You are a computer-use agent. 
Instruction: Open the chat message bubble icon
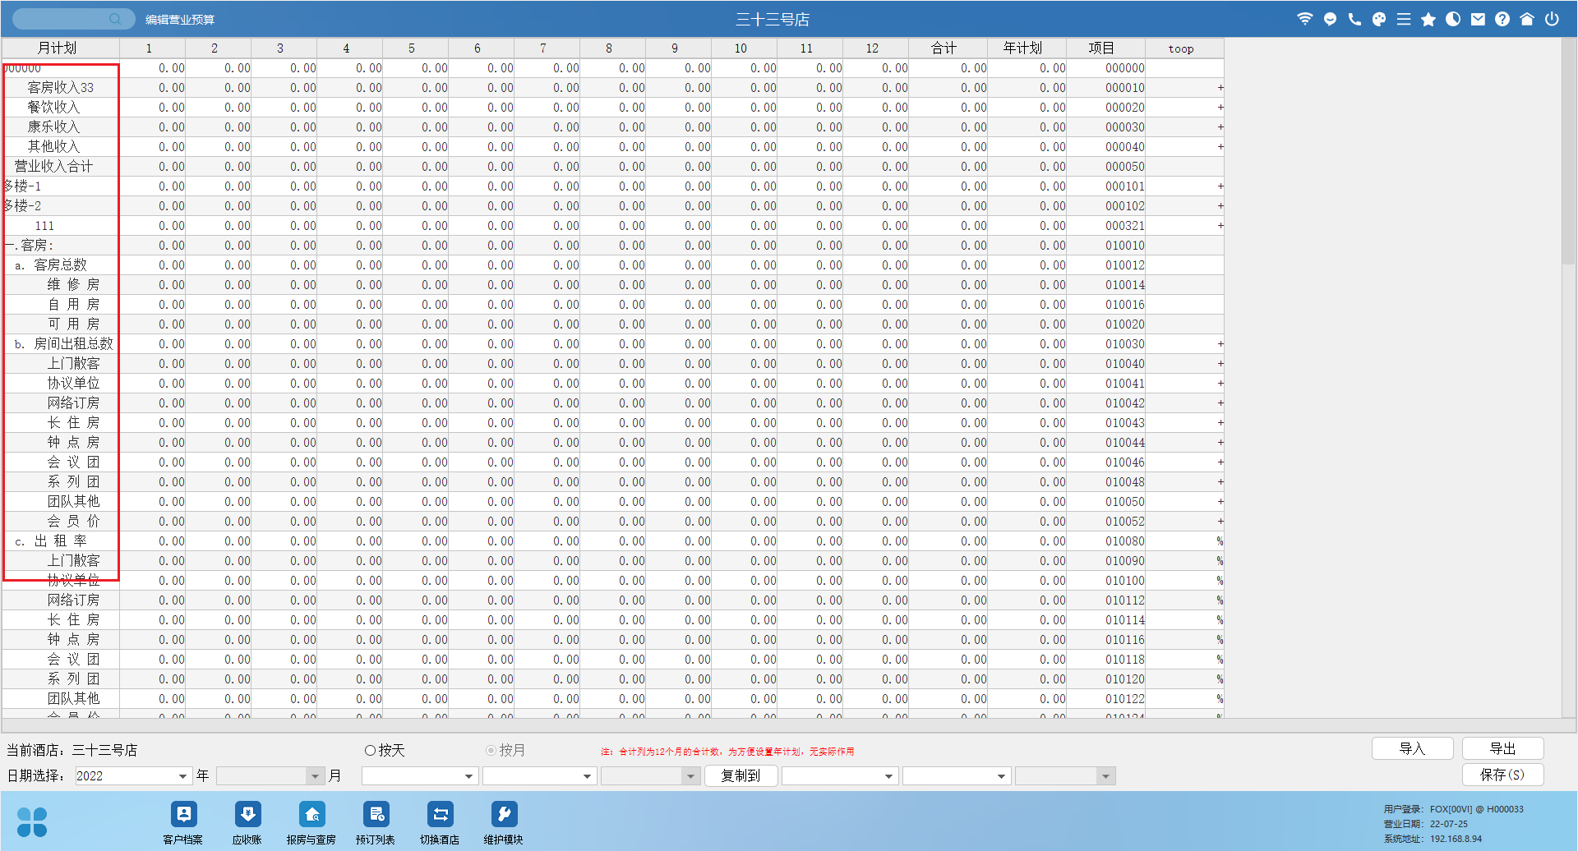point(1330,19)
